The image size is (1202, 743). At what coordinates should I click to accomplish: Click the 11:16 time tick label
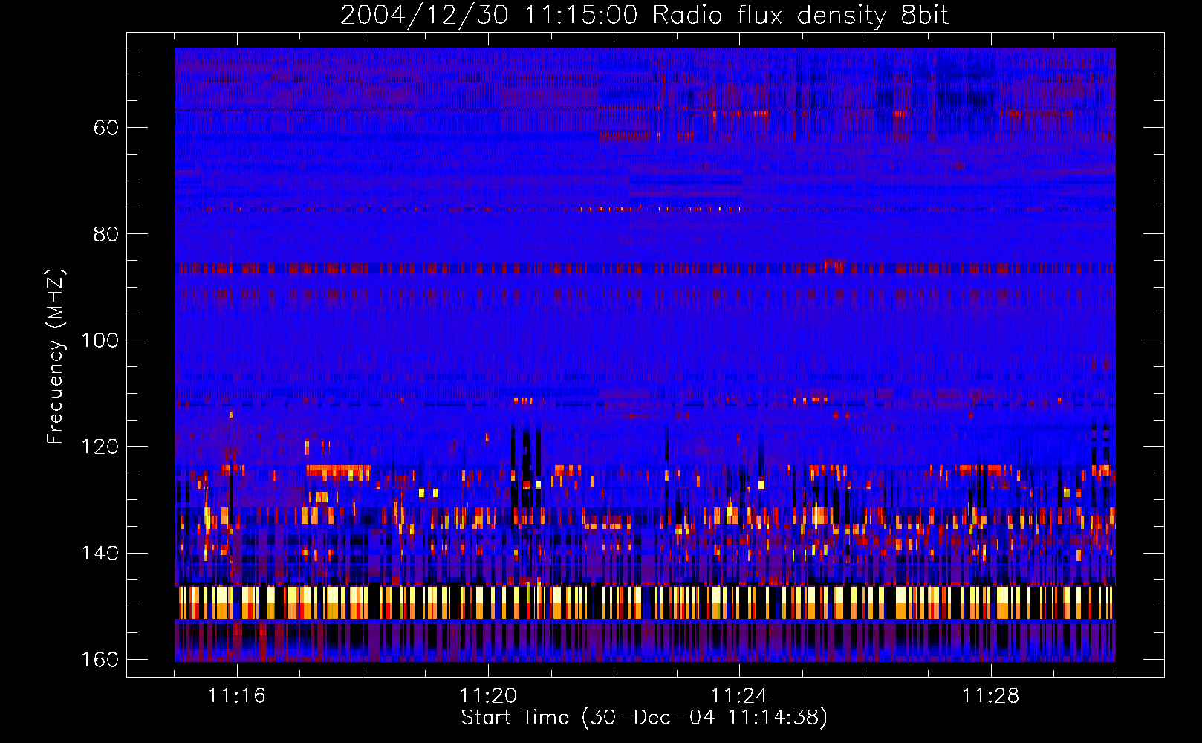(237, 696)
